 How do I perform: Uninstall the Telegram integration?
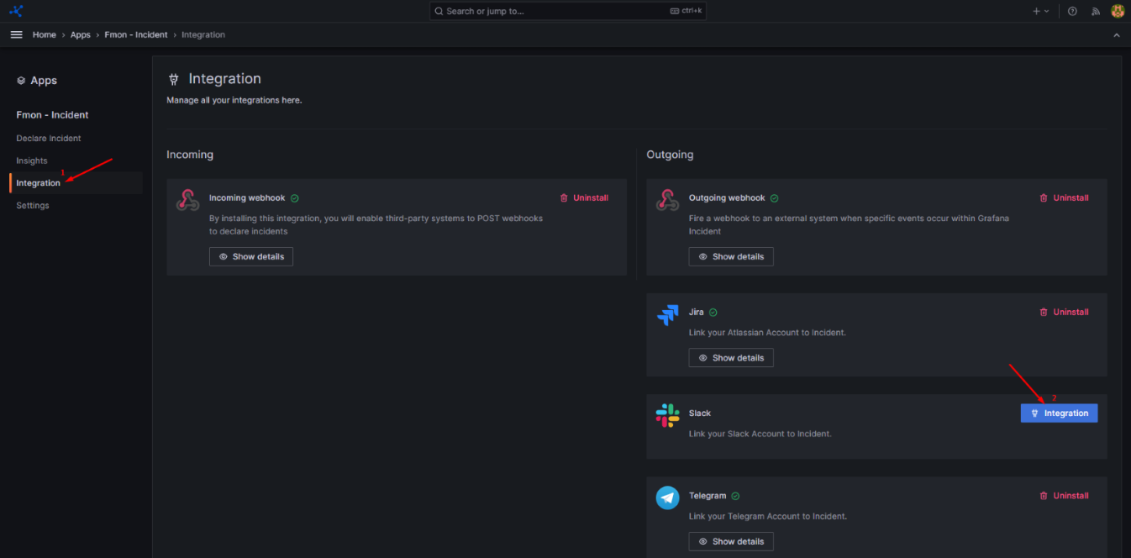[1064, 496]
